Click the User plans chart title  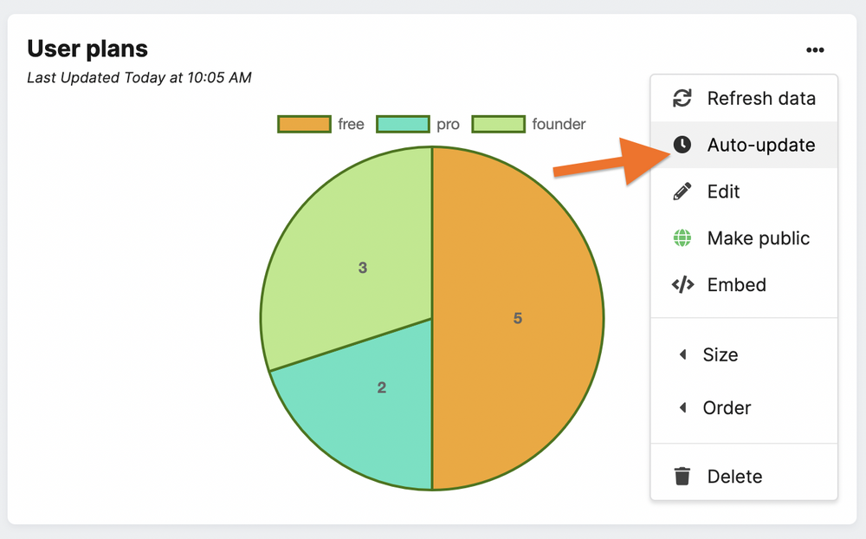point(87,49)
